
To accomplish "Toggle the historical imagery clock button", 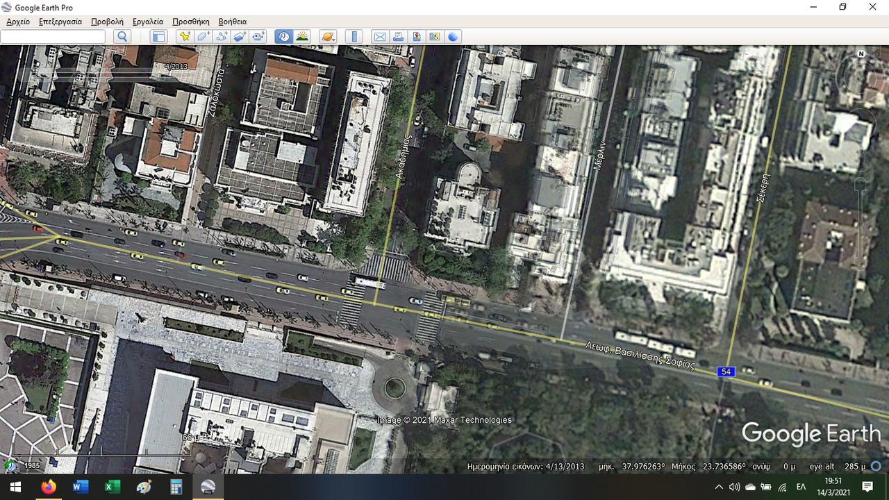I will pyautogui.click(x=283, y=37).
